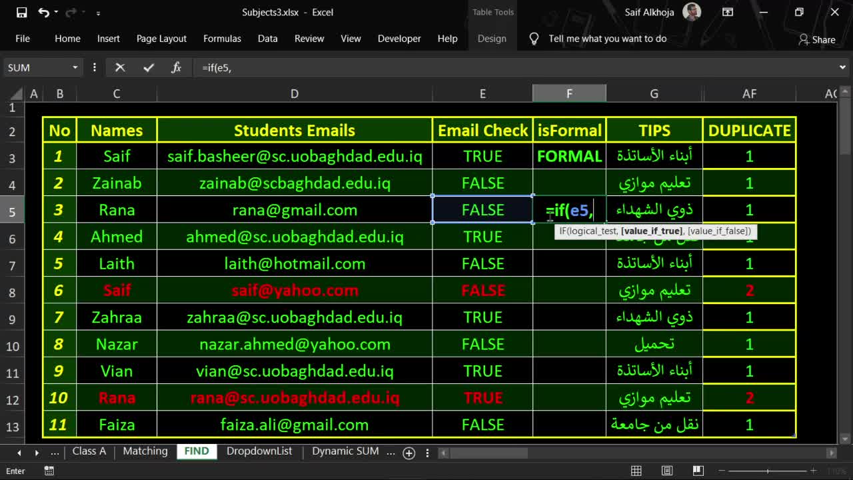This screenshot has height=480, width=853.
Task: Click previous sheet navigation arrow
Action: pyautogui.click(x=19, y=452)
